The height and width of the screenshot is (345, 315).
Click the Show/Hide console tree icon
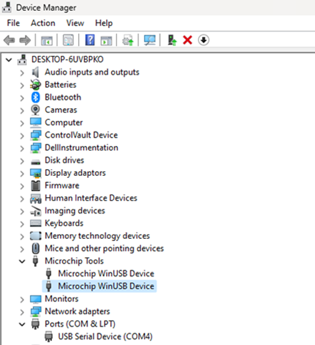[47, 40]
